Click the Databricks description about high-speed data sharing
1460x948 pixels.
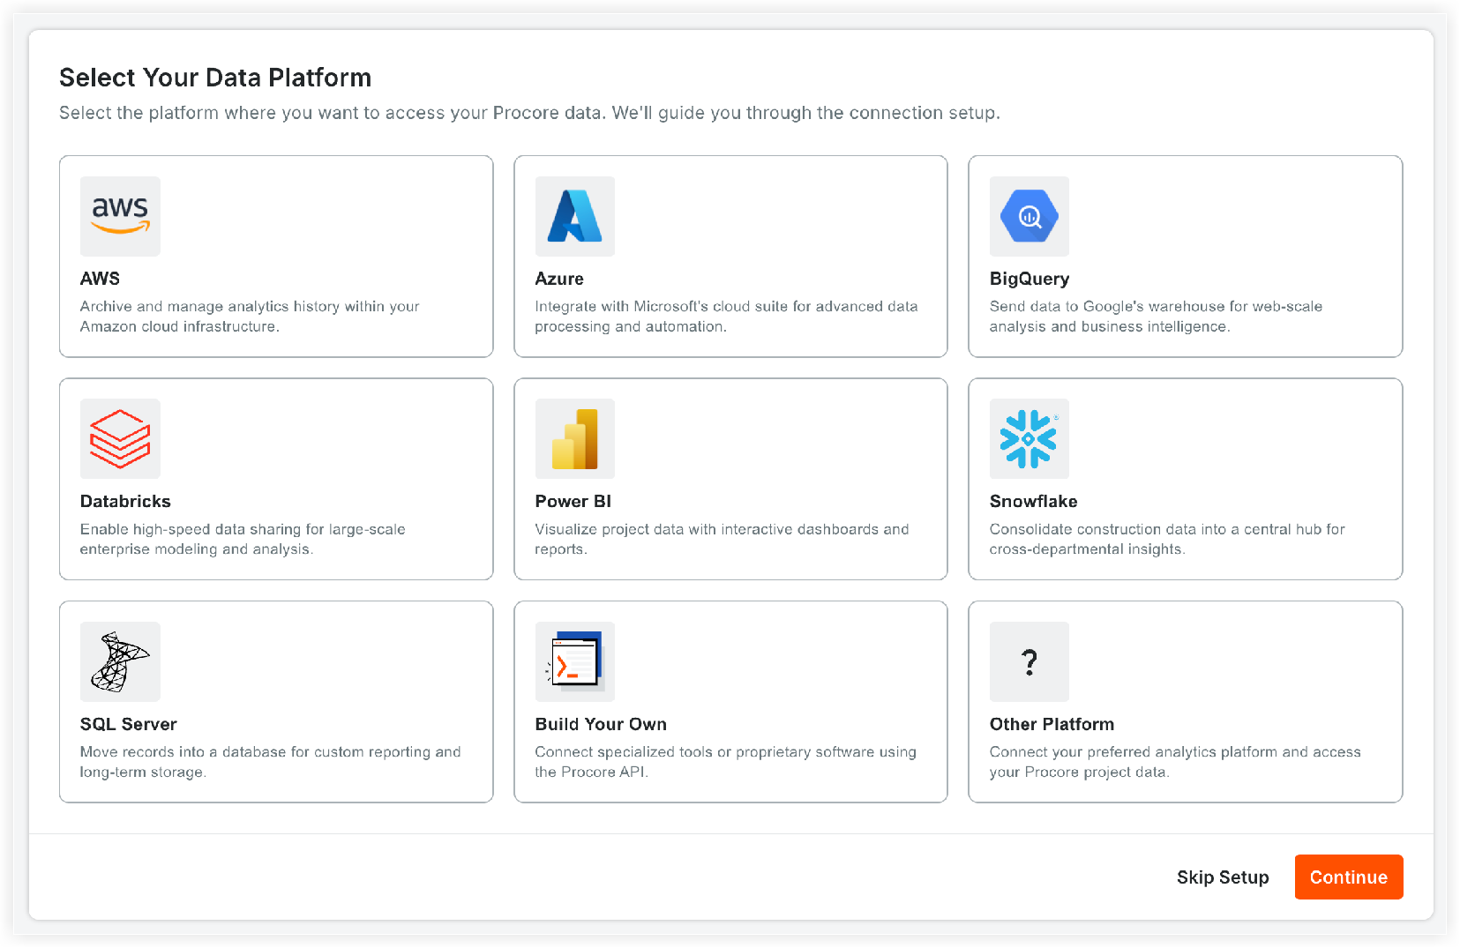click(243, 539)
